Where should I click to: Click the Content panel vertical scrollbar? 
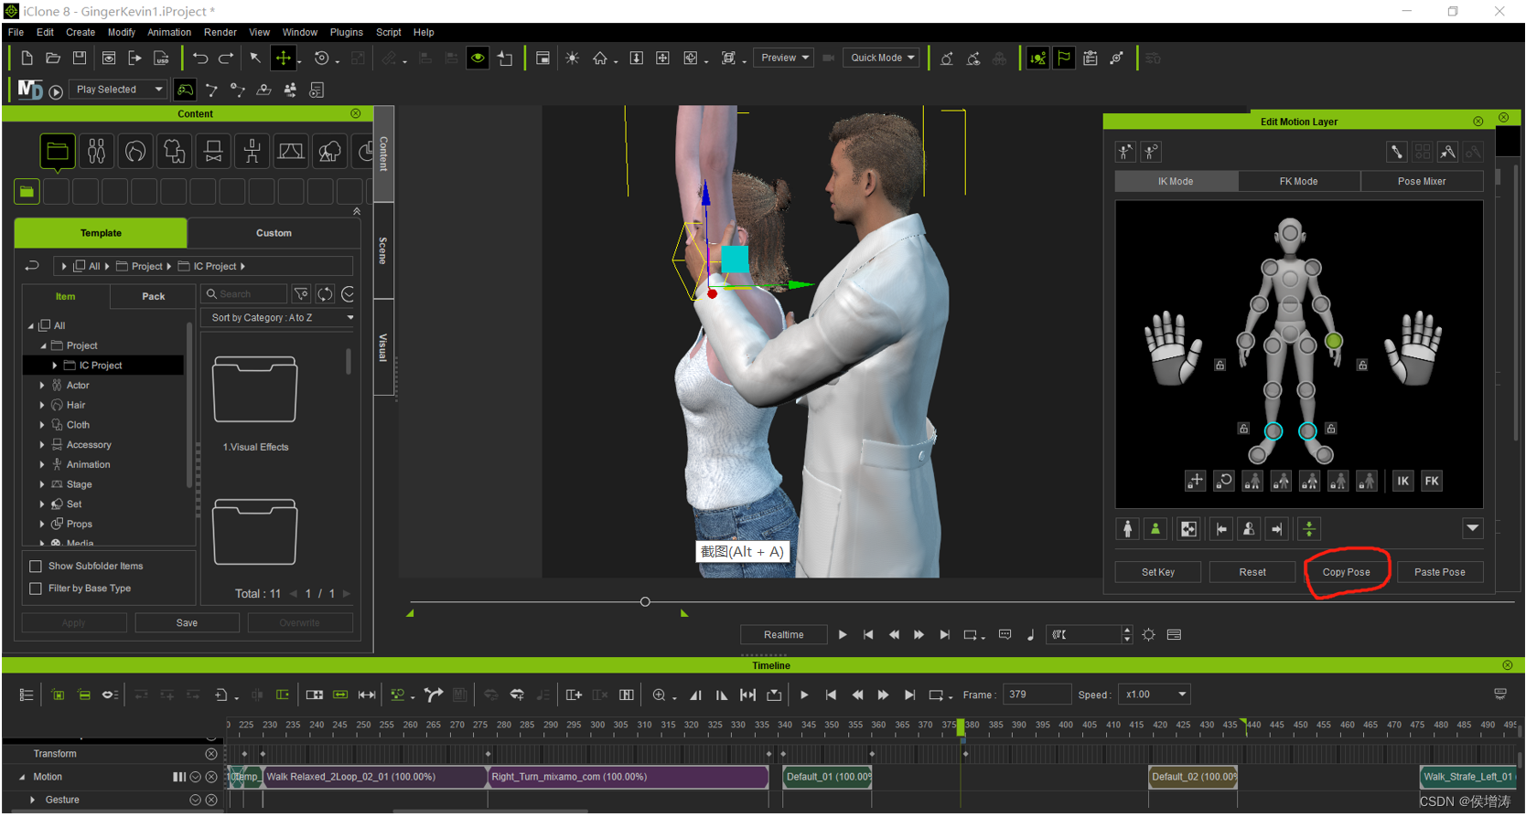(x=348, y=361)
